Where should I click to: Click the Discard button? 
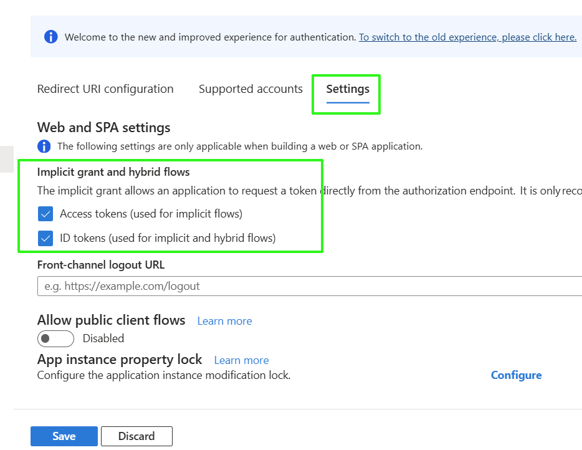[x=136, y=436]
